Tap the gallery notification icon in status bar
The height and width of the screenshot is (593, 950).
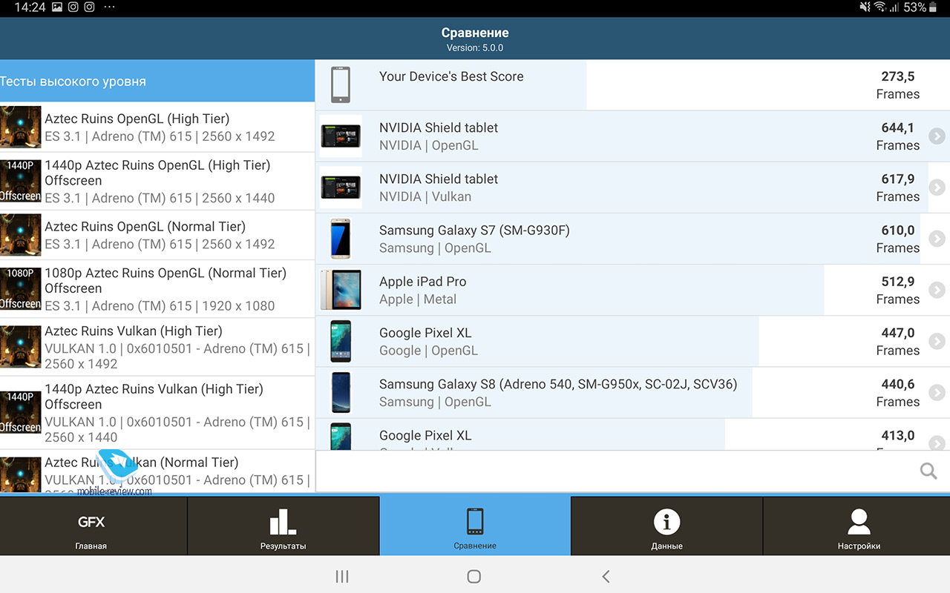pyautogui.click(x=57, y=7)
